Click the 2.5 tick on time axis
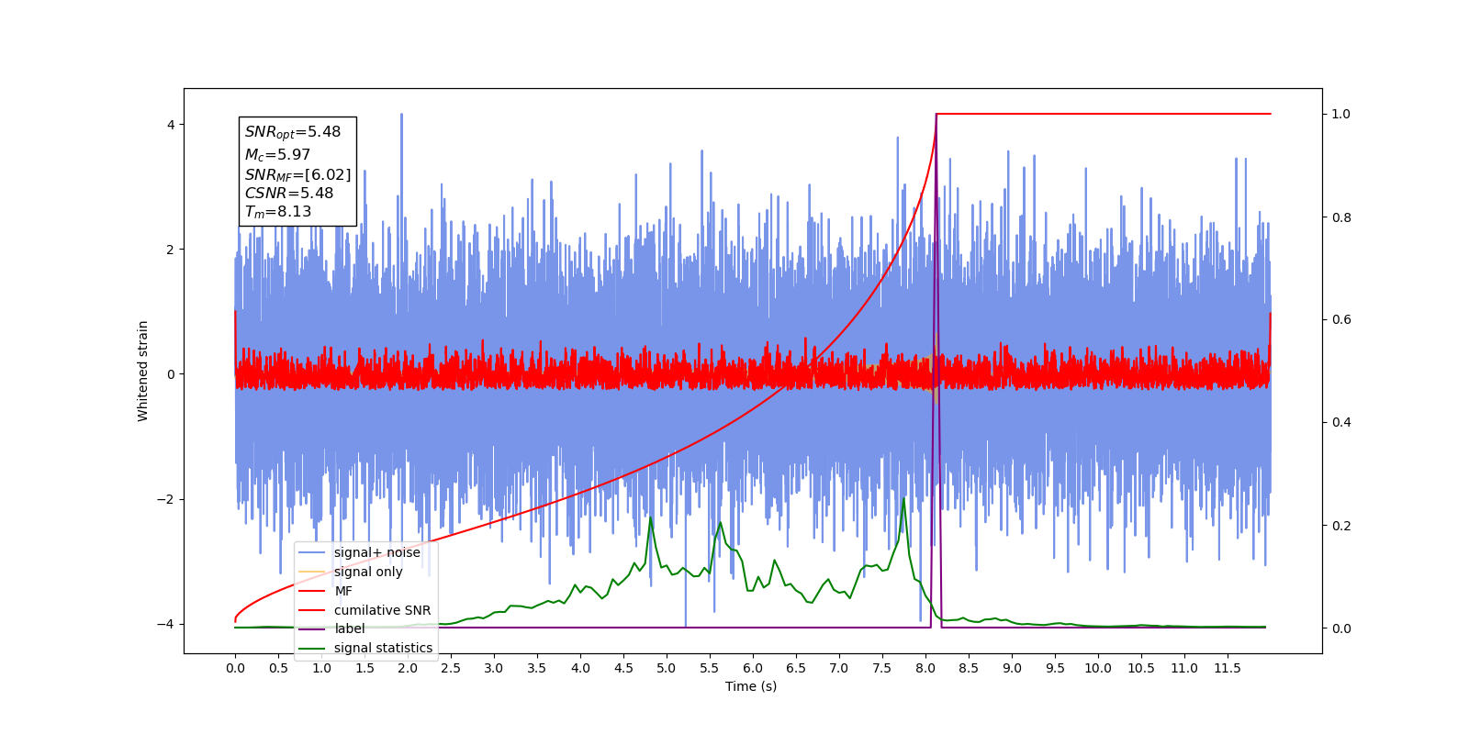Viewport: 1469px width, 734px height. 451,668
